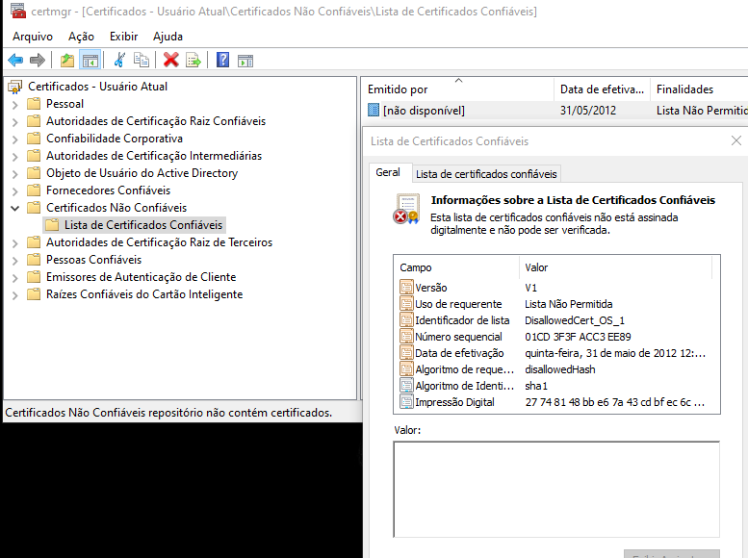Expand the Fornecedores Confiáveis node
This screenshot has height=558, width=748.
point(14,191)
